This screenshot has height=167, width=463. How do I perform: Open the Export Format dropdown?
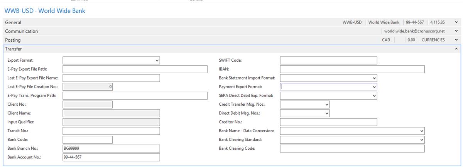point(157,61)
